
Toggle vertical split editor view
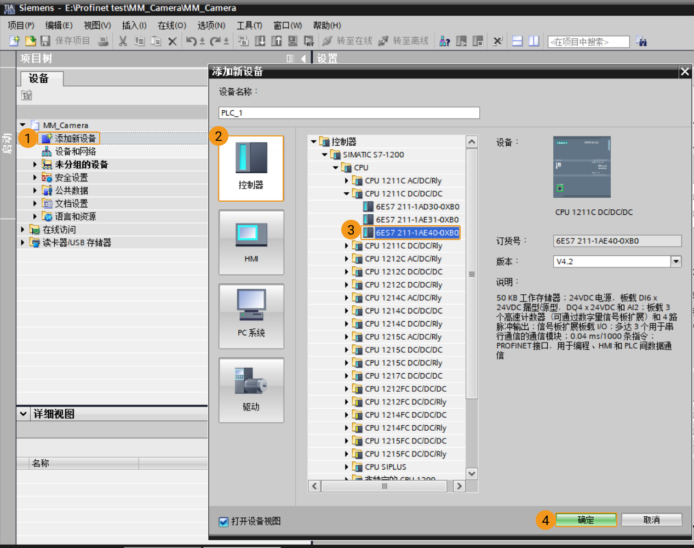(x=534, y=41)
